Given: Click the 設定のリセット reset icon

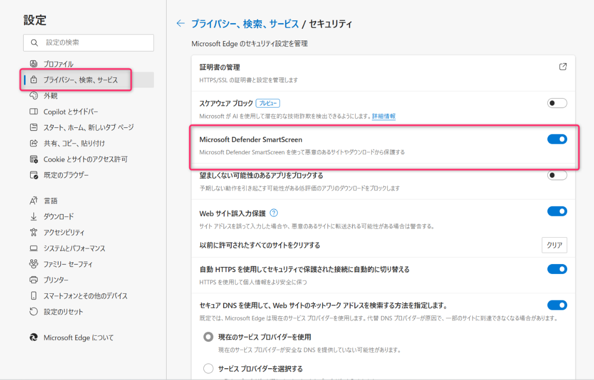Looking at the screenshot, I should tap(33, 312).
